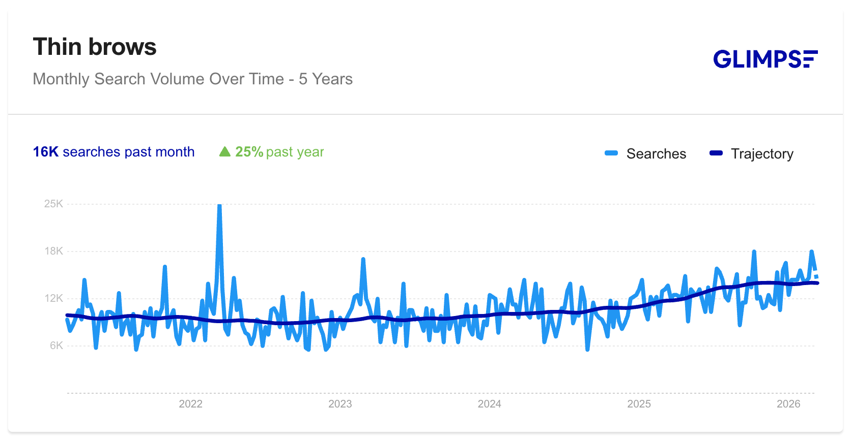This screenshot has width=851, height=440.
Task: Click the 18K y-axis label
Action: pos(53,251)
